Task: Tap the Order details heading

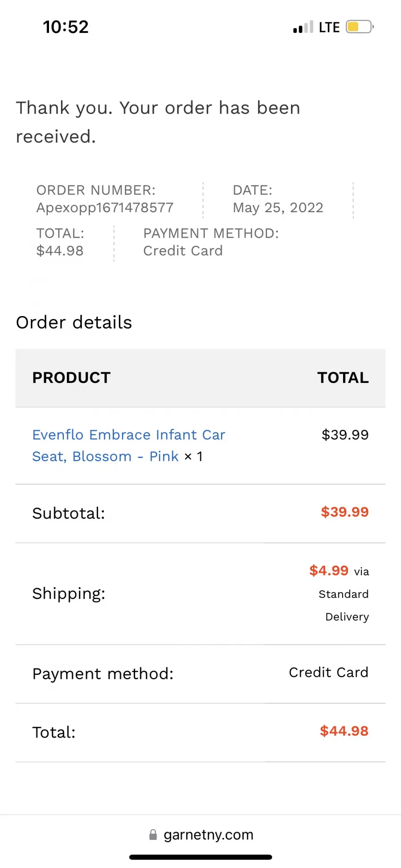Action: click(x=74, y=322)
